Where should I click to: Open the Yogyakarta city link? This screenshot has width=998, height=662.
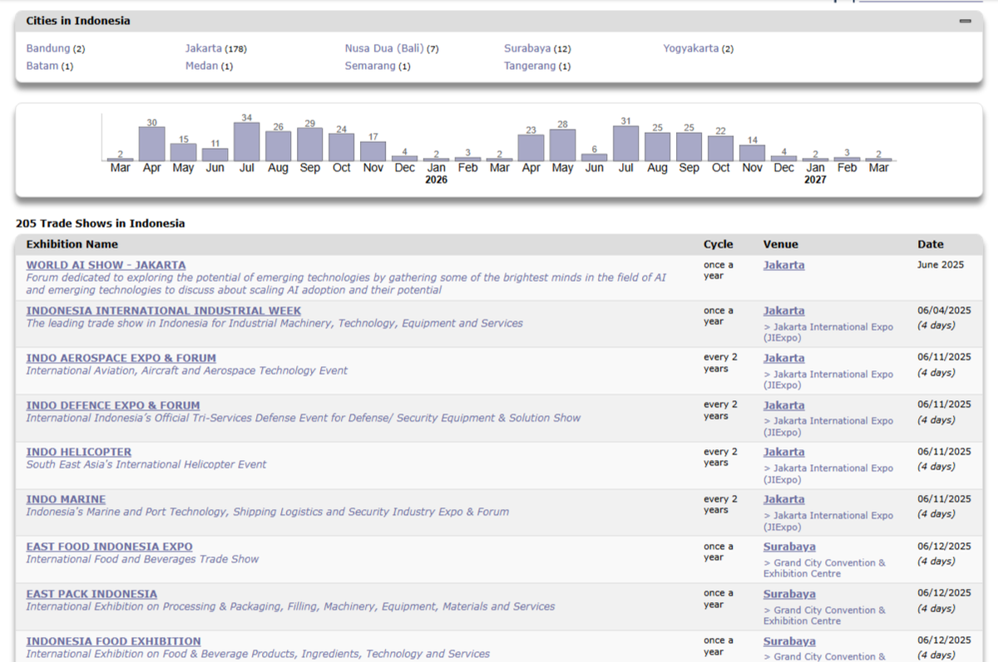[691, 48]
